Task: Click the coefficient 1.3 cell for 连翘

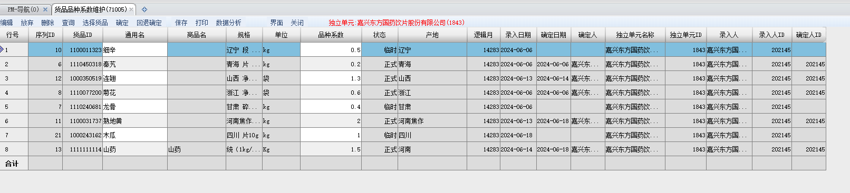Action: pos(331,78)
